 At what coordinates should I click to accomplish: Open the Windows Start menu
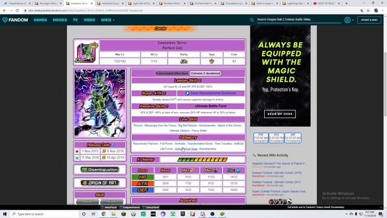coord(4,214)
